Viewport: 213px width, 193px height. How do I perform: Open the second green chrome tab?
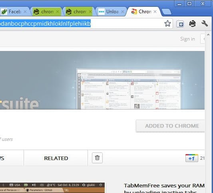click(79, 12)
